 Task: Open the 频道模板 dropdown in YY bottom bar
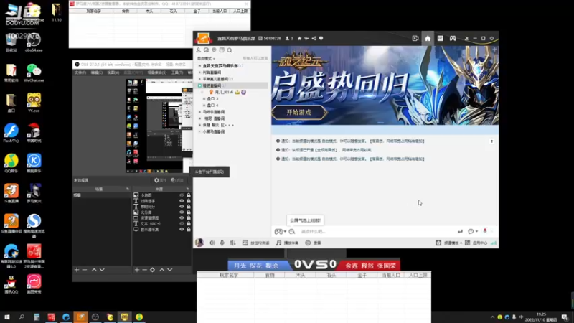(x=453, y=243)
